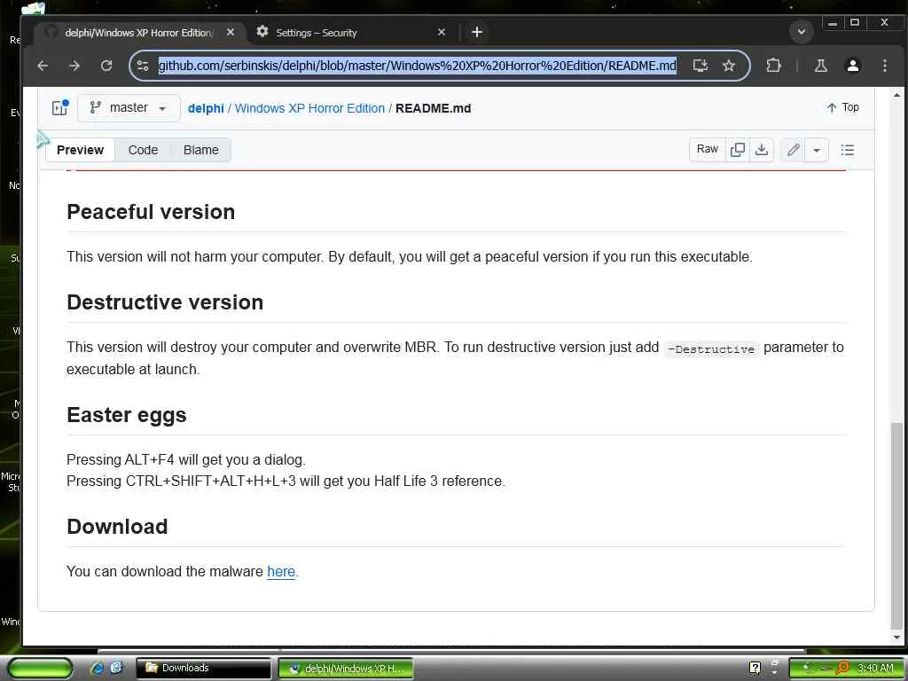Select the delphi/Windows XP Horror Edition browser tab
Viewport: 908px width, 681px height.
pyautogui.click(x=139, y=33)
